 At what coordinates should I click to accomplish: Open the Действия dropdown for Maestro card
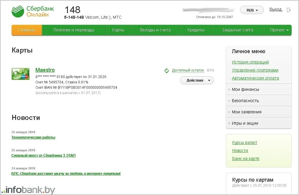pyautogui.click(x=197, y=80)
